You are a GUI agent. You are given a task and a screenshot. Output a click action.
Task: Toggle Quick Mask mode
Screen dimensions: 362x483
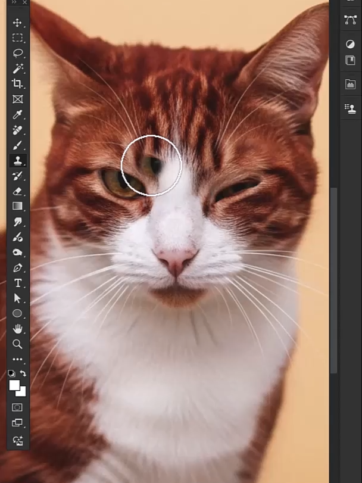click(x=17, y=407)
